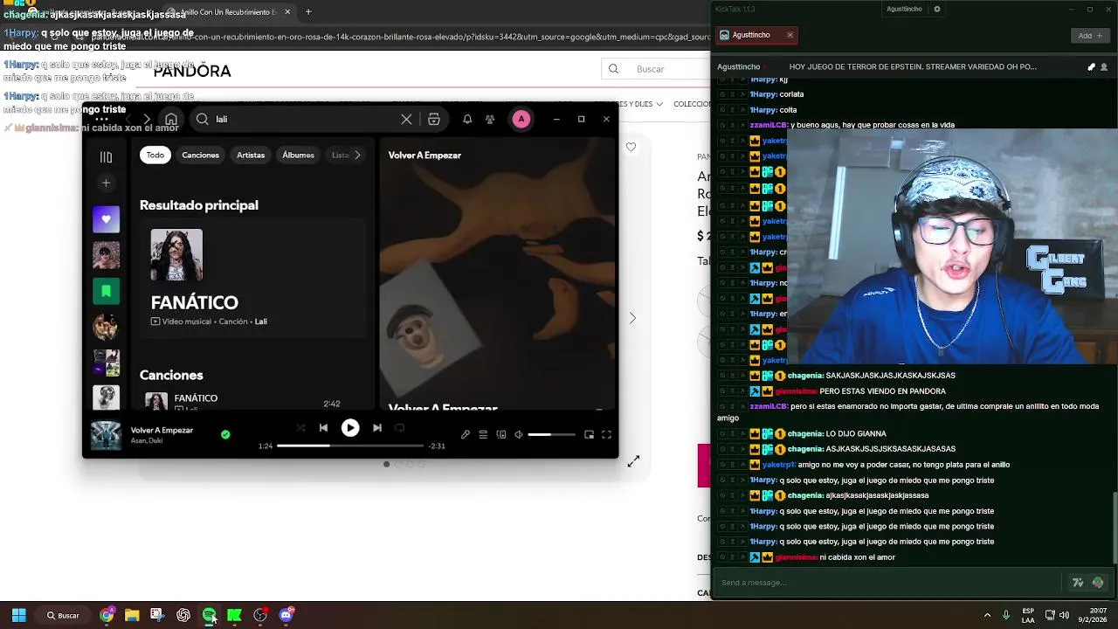
Task: Add a chatroom with Add button
Action: (1089, 36)
